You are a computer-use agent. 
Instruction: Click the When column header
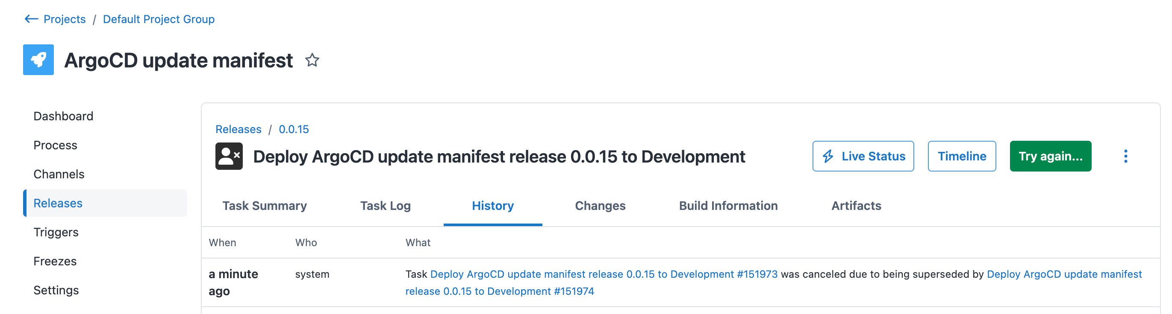[x=223, y=243]
